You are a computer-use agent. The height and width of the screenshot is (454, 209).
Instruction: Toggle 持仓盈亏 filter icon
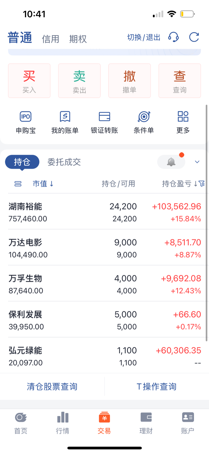[202, 184]
